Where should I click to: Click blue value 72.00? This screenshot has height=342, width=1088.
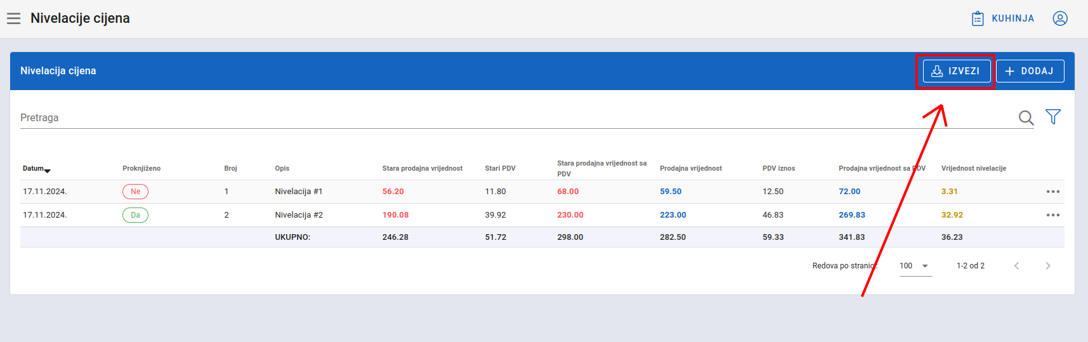click(849, 192)
